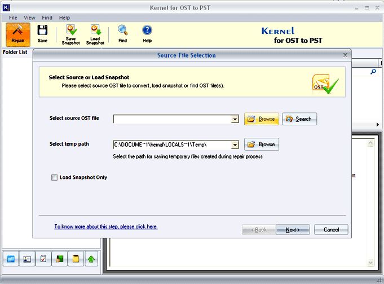Click the right panel scrollbar up arrow

(x=371, y=143)
